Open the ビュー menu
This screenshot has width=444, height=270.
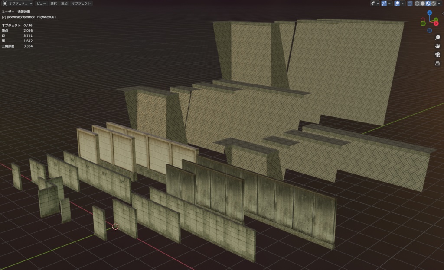41,3
